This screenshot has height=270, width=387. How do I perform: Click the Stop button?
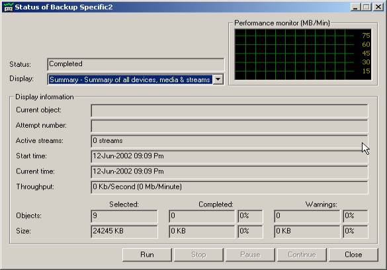[x=198, y=255]
